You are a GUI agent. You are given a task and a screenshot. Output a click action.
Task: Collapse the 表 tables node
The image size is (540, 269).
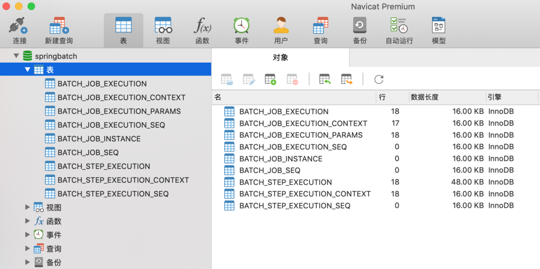(x=27, y=70)
